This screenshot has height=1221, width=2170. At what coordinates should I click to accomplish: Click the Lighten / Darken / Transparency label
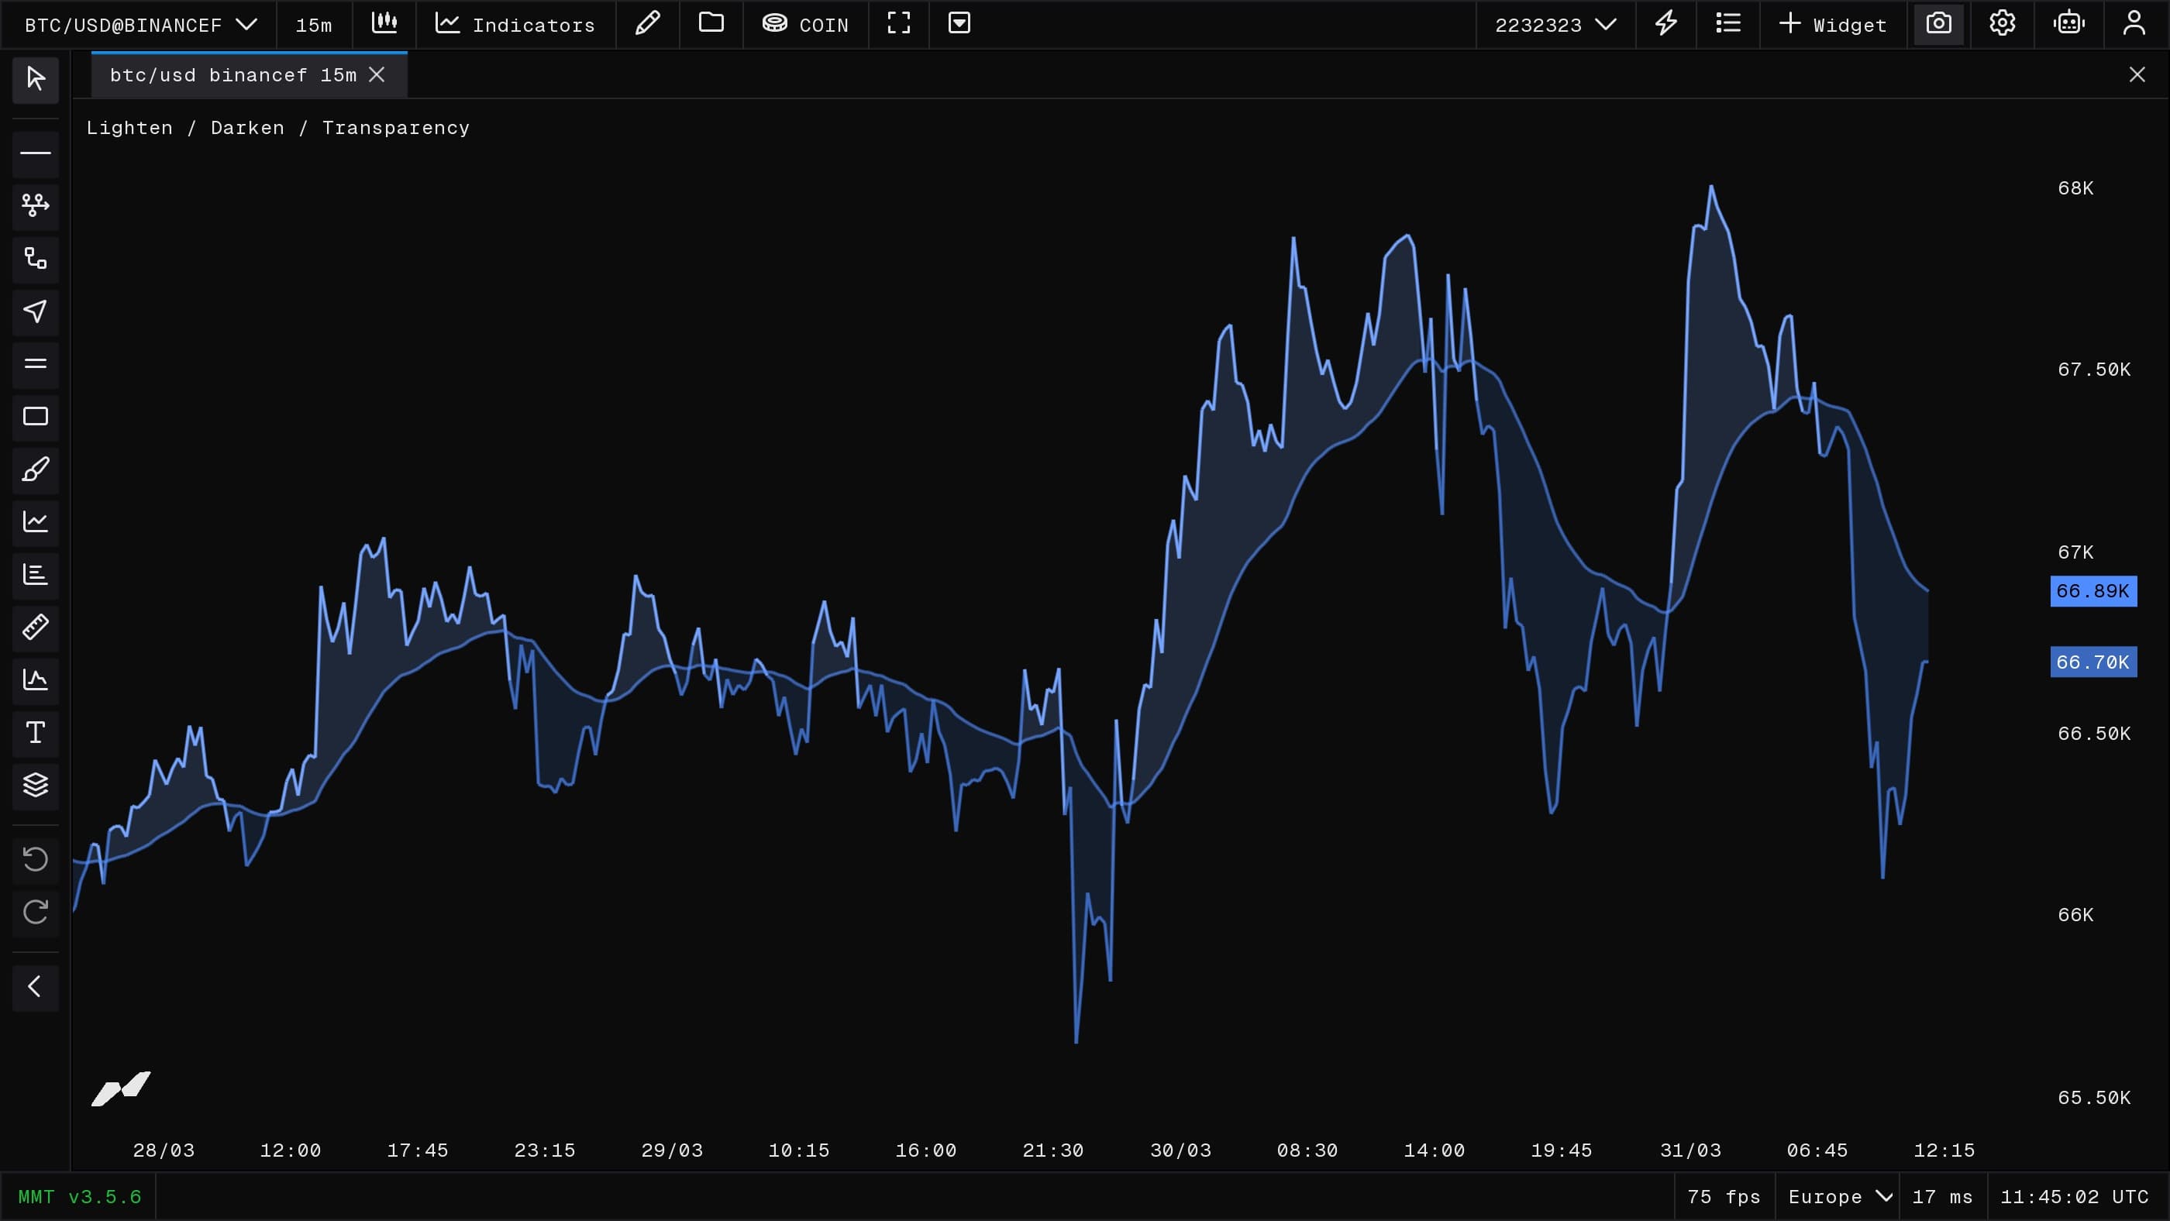pos(278,128)
